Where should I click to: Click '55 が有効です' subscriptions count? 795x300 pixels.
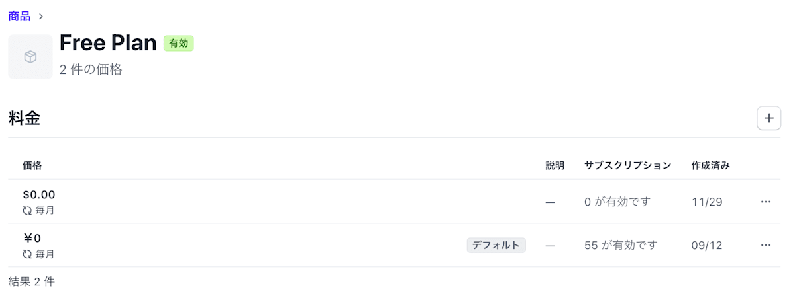coord(621,245)
